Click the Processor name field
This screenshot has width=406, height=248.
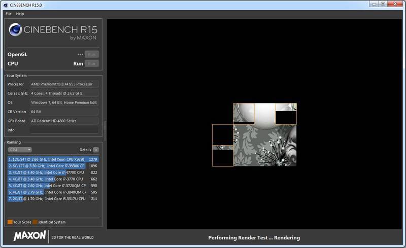point(64,84)
